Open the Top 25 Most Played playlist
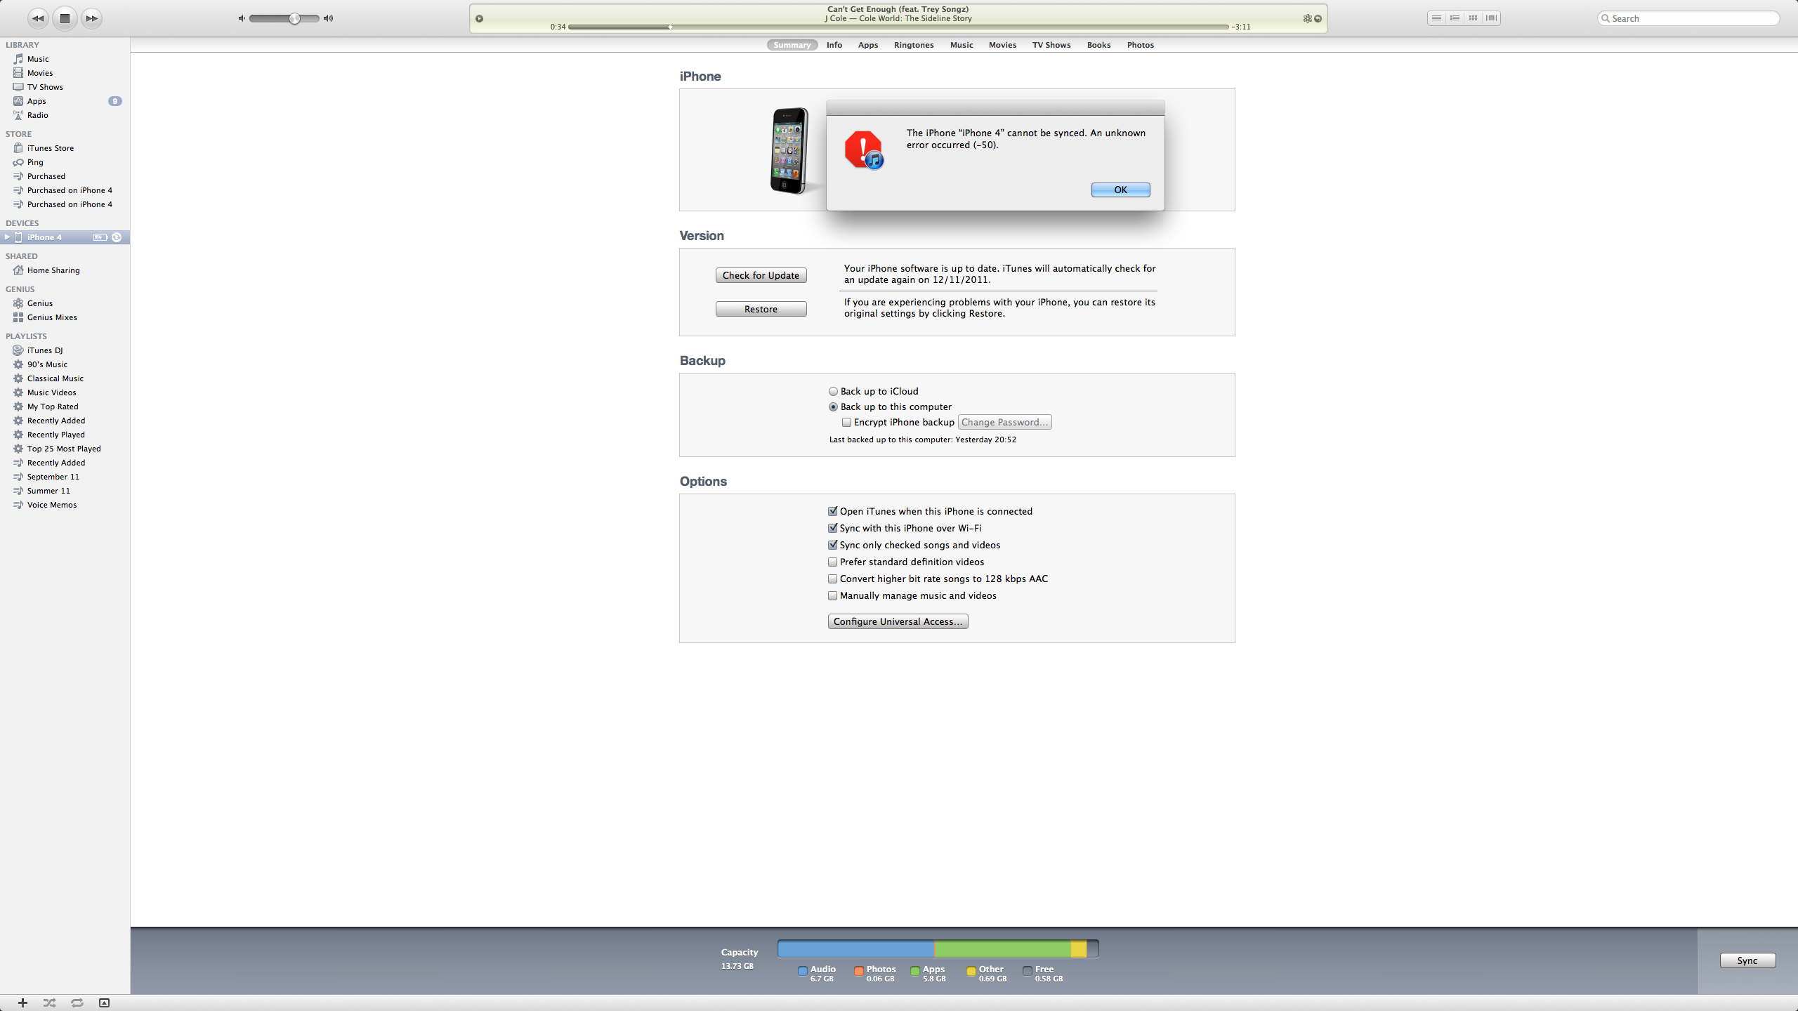Screen dimensions: 1798x1011 click(65, 449)
